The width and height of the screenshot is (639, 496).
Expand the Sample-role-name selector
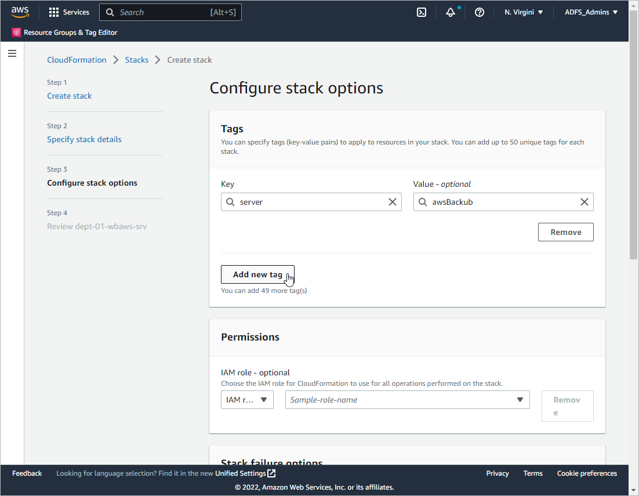click(407, 400)
